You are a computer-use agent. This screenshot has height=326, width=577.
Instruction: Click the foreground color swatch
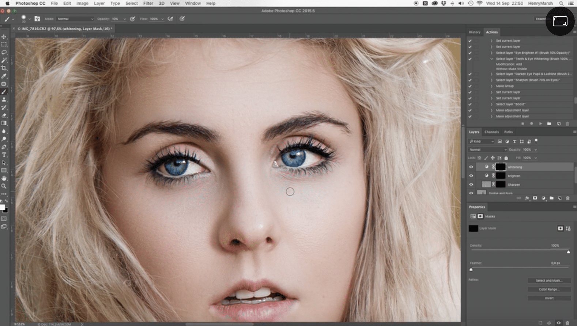point(3,207)
